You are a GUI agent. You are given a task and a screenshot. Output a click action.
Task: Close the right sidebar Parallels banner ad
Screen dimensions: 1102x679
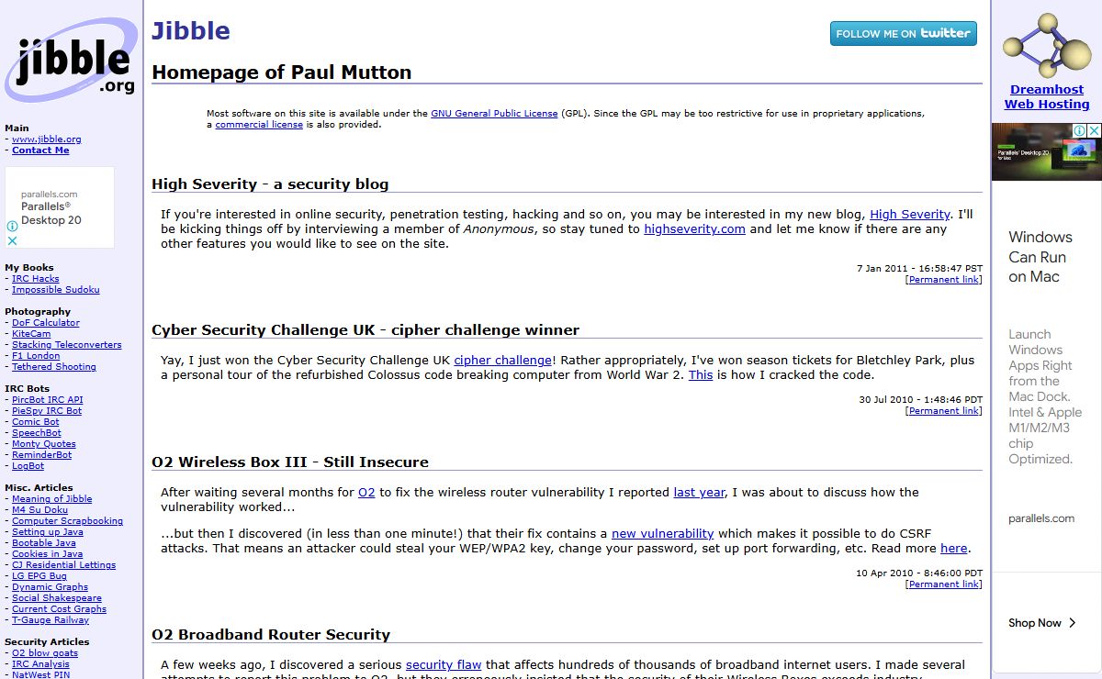point(1094,131)
